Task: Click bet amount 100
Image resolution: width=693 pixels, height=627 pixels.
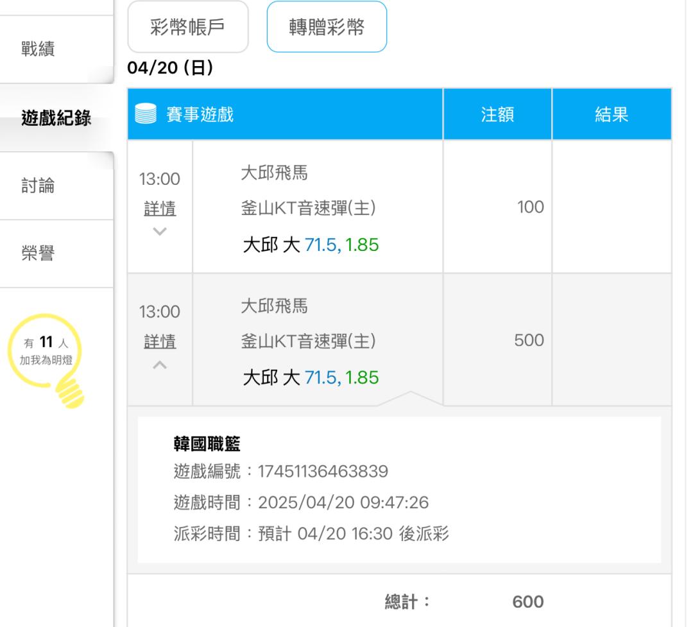Action: (x=531, y=207)
